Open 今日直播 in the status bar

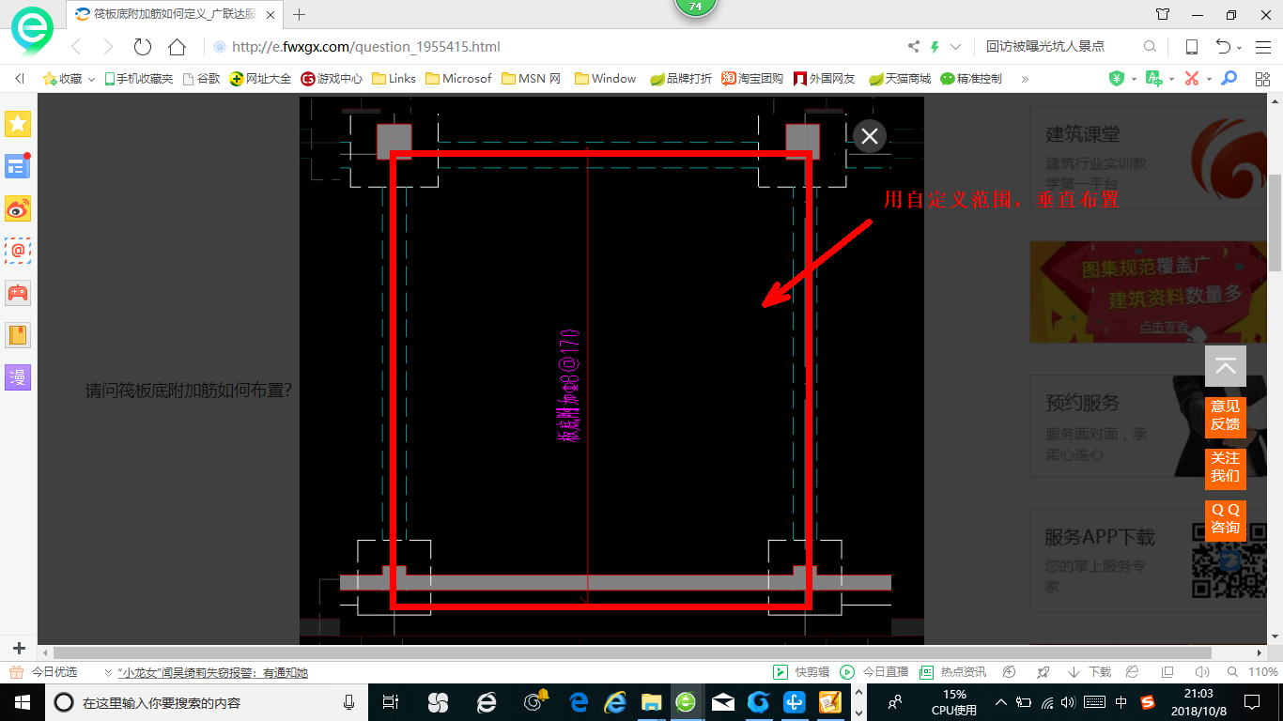874,672
